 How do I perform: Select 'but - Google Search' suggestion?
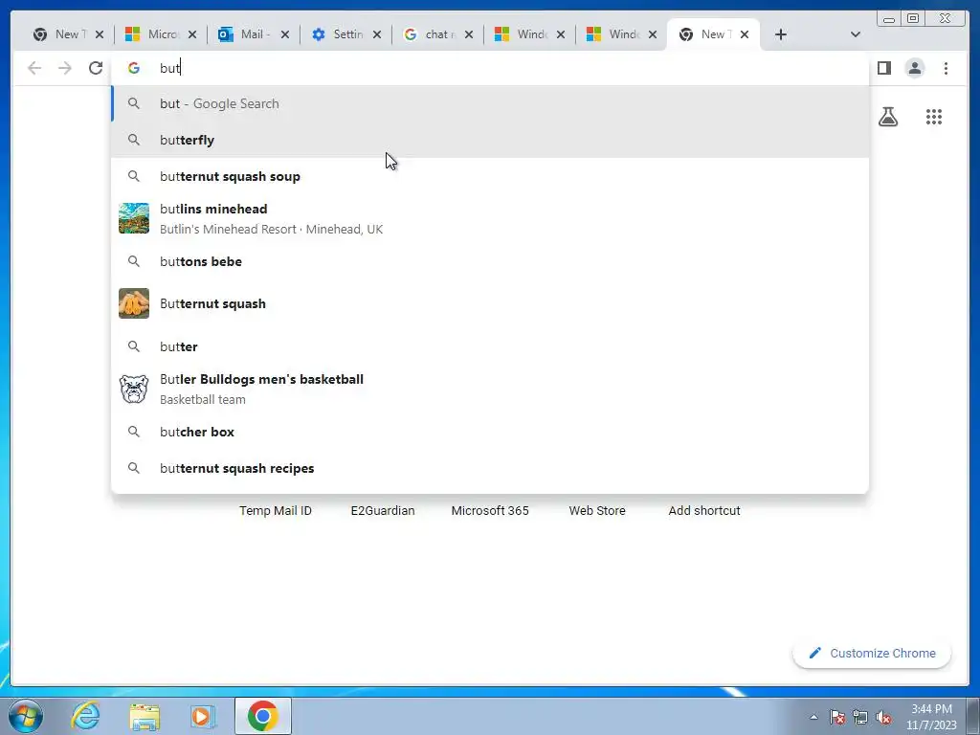coord(490,103)
